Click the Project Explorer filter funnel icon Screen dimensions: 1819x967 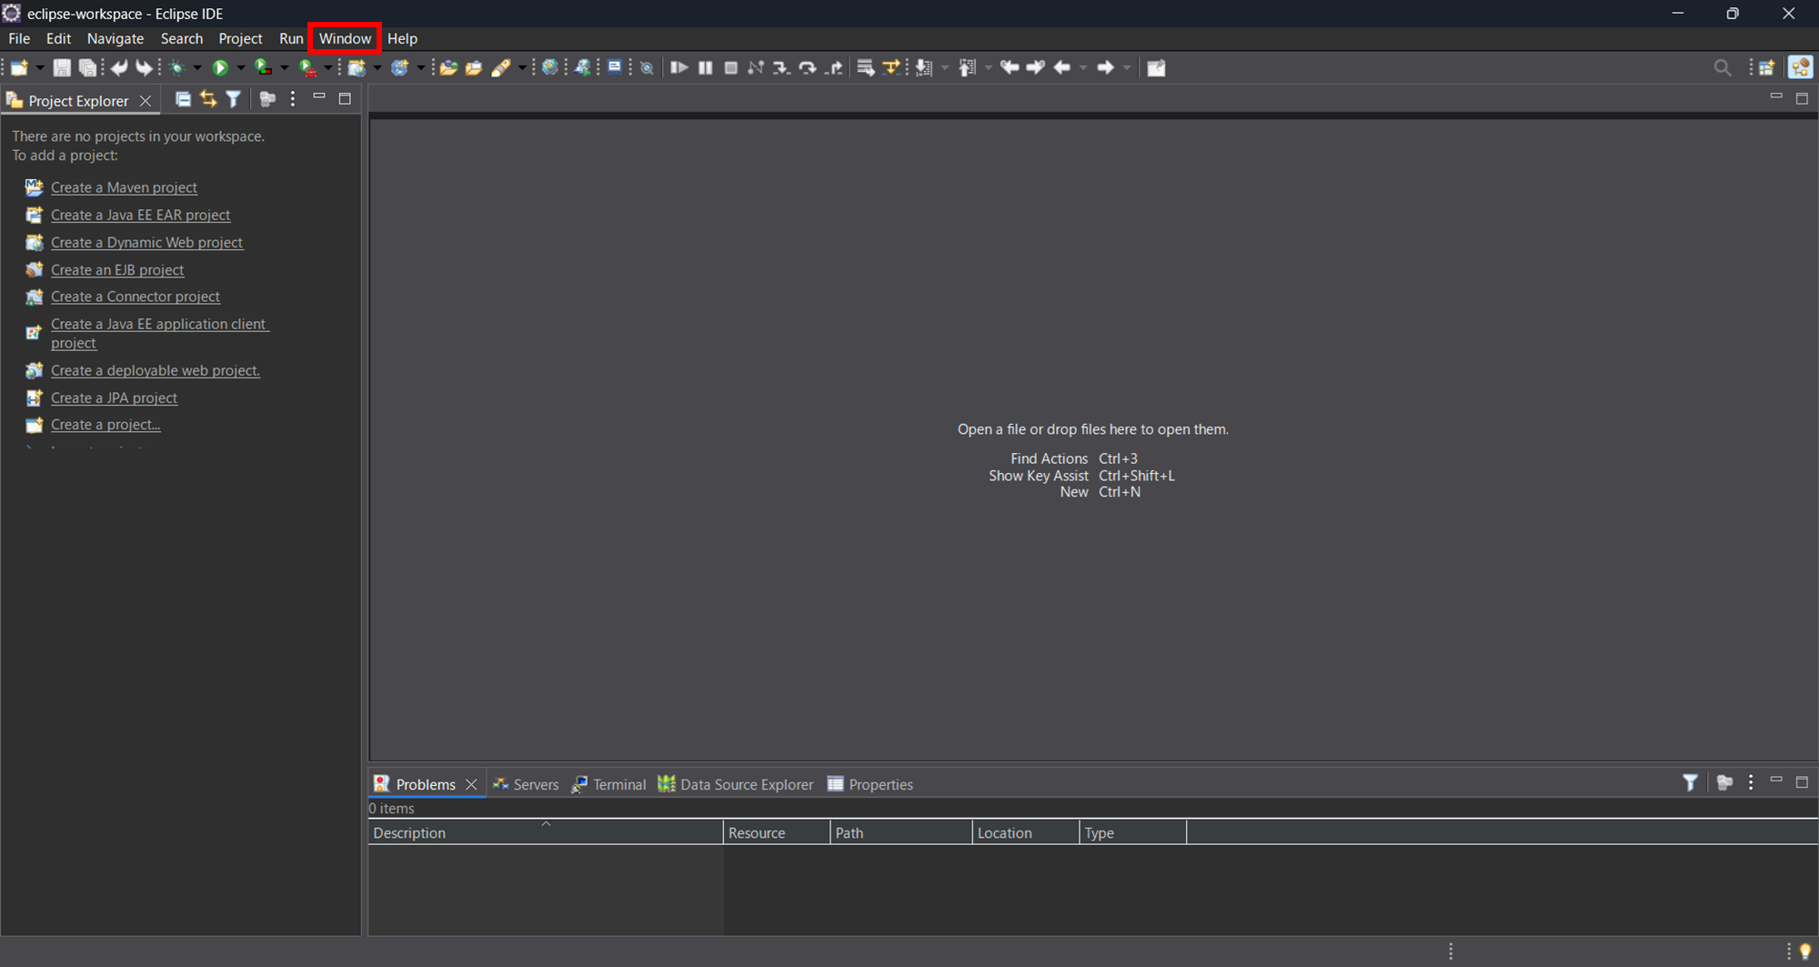[x=234, y=99]
